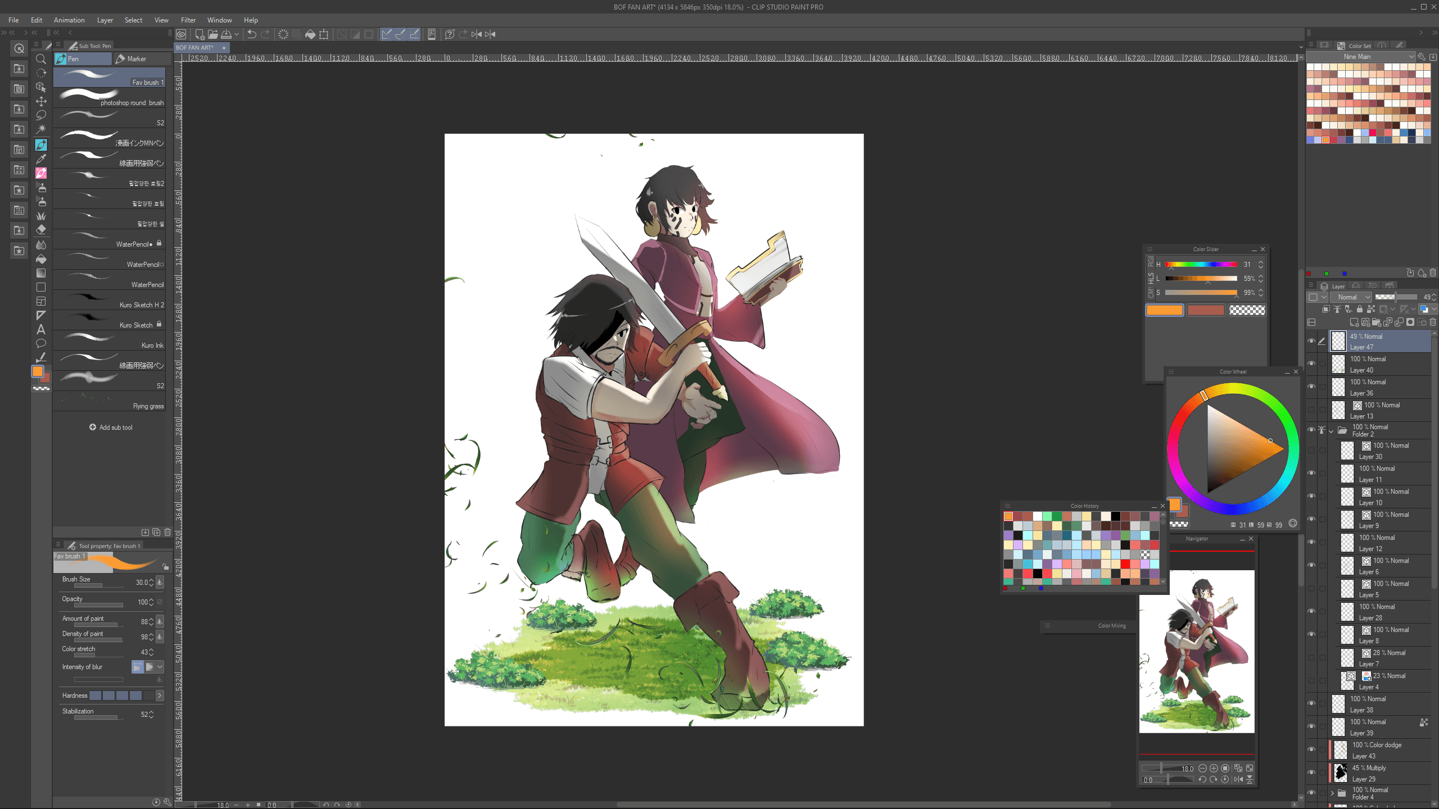Click the New file toolbar icon

pos(199,34)
